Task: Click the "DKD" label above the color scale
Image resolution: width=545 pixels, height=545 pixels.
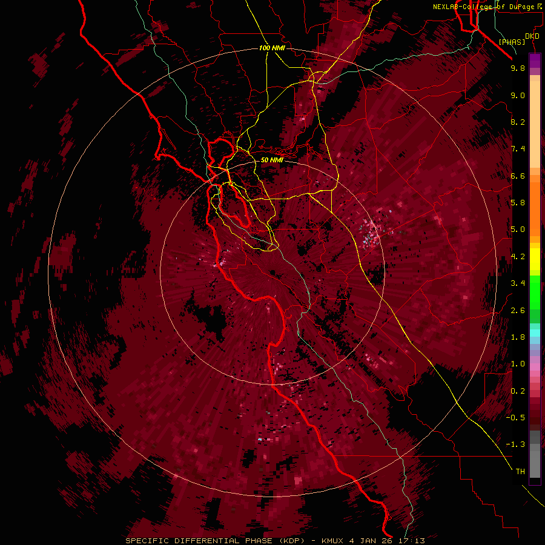Action: point(532,36)
